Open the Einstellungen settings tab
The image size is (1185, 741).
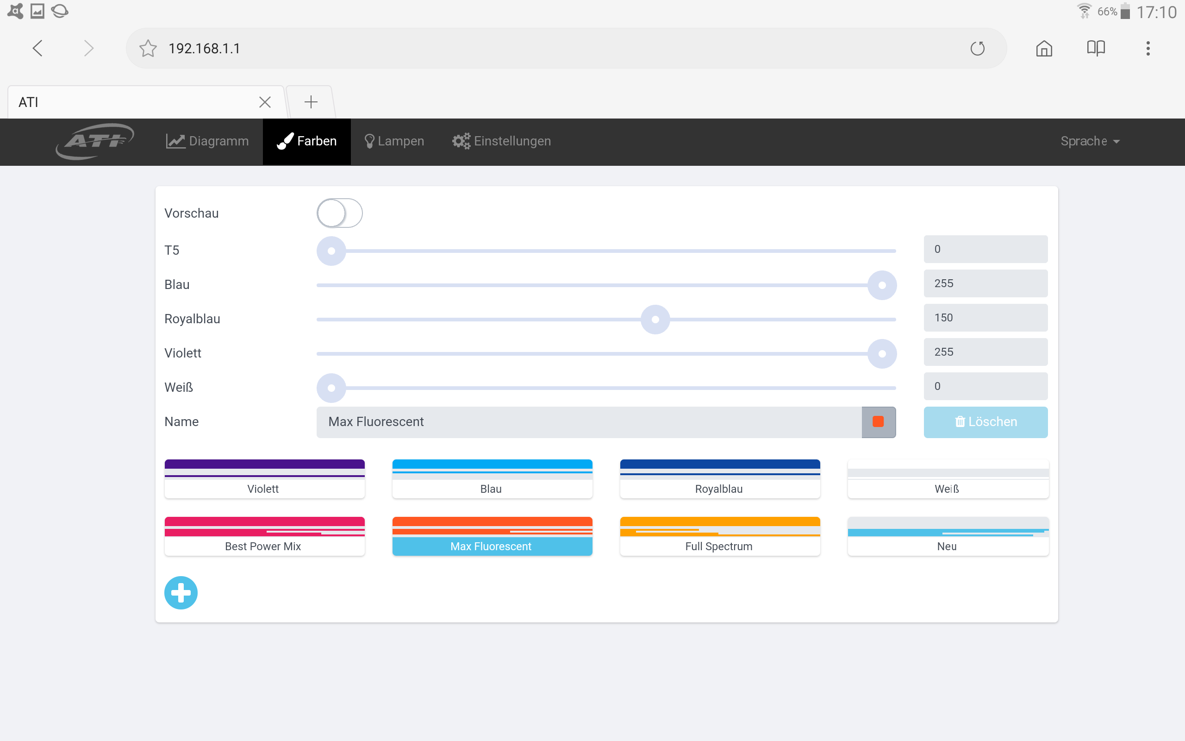[x=501, y=141]
